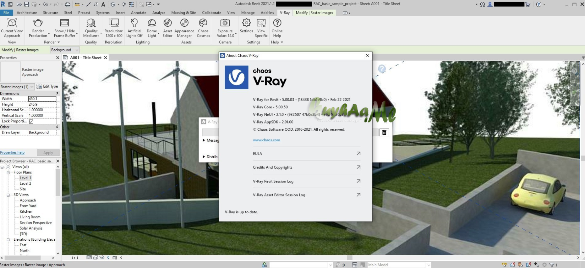The width and height of the screenshot is (585, 268).
Task: Select Kitchen 3D view in Project Browser
Action: click(x=26, y=211)
